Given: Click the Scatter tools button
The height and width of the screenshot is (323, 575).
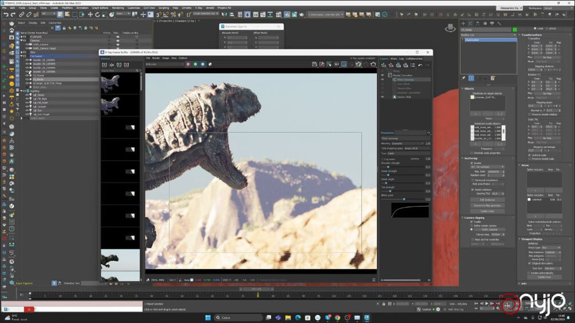Looking at the screenshot, I should (487, 212).
